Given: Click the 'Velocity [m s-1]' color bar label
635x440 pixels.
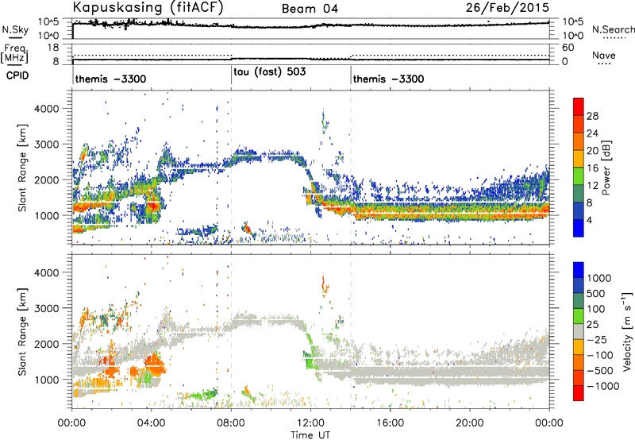Looking at the screenshot, I should pos(627,331).
